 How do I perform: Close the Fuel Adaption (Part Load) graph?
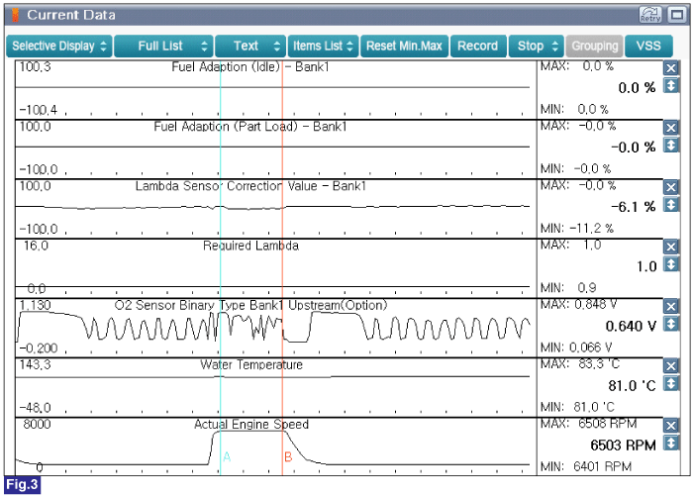click(x=671, y=128)
